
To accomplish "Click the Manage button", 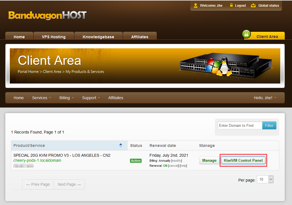I will [209, 160].
